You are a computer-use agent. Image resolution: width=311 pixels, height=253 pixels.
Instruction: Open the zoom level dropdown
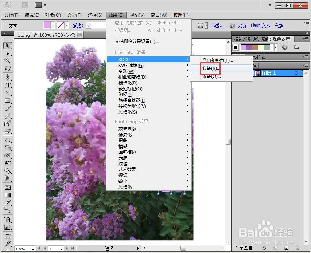pos(32,249)
